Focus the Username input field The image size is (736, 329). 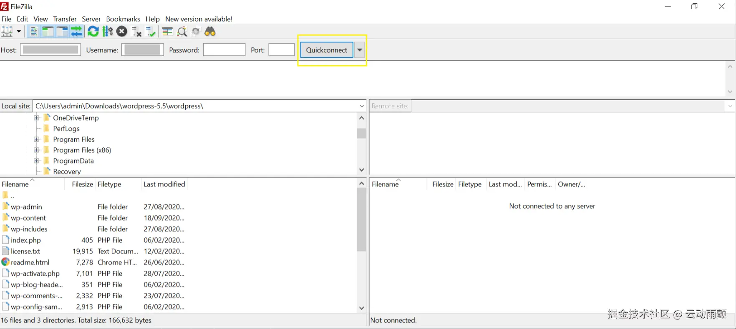click(143, 50)
